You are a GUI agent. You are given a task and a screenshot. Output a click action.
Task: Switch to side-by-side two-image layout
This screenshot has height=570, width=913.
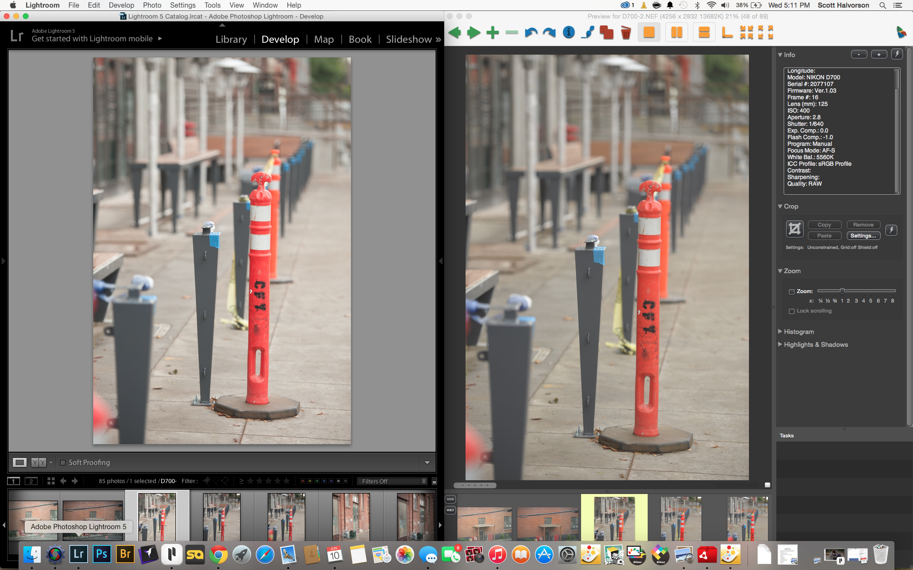pos(676,32)
